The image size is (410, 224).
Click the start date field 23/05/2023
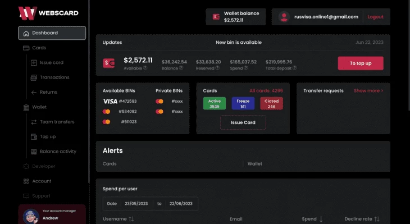tap(136, 203)
